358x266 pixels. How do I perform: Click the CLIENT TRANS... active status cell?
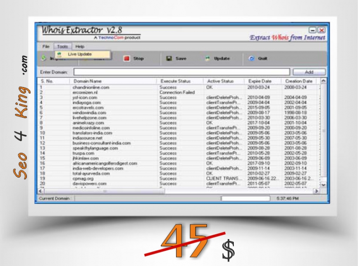pyautogui.click(x=224, y=178)
